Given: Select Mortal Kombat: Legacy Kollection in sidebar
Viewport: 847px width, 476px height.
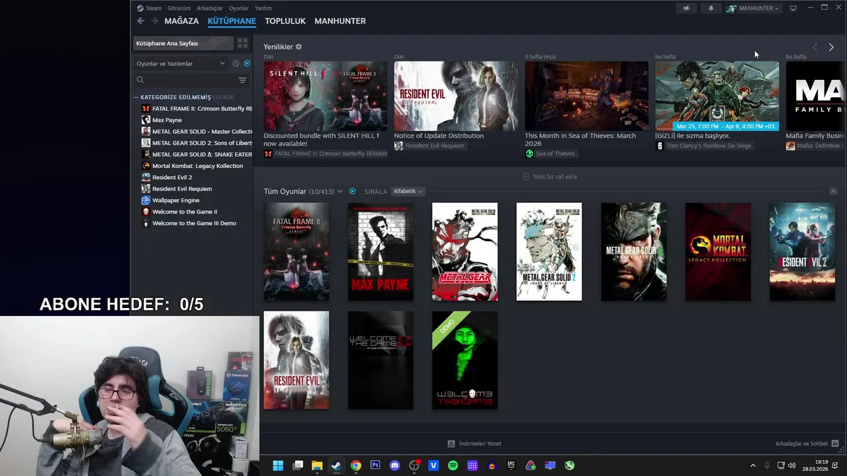Looking at the screenshot, I should (x=197, y=166).
